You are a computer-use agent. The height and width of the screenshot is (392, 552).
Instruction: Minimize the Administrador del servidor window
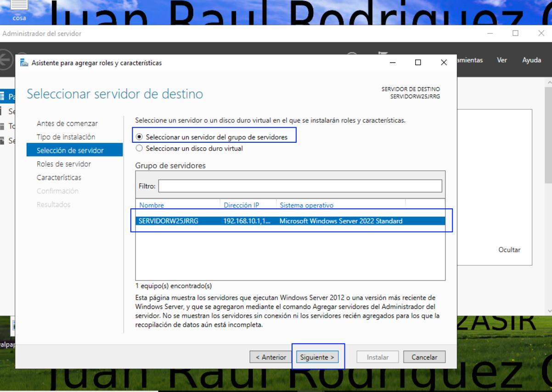tap(491, 34)
